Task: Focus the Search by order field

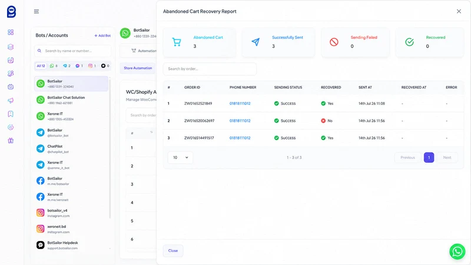Action: click(210, 69)
